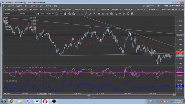Click the tab scroll right arrows icon

[183, 10]
